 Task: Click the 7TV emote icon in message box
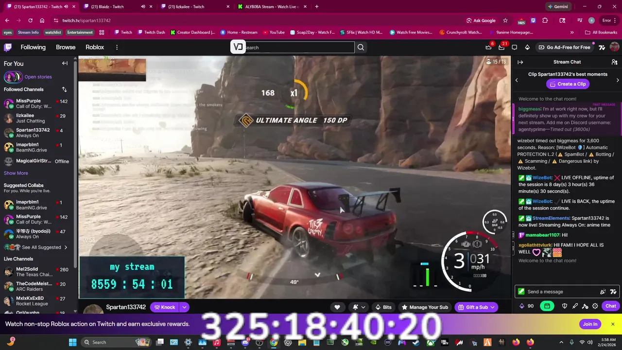[x=613, y=292]
